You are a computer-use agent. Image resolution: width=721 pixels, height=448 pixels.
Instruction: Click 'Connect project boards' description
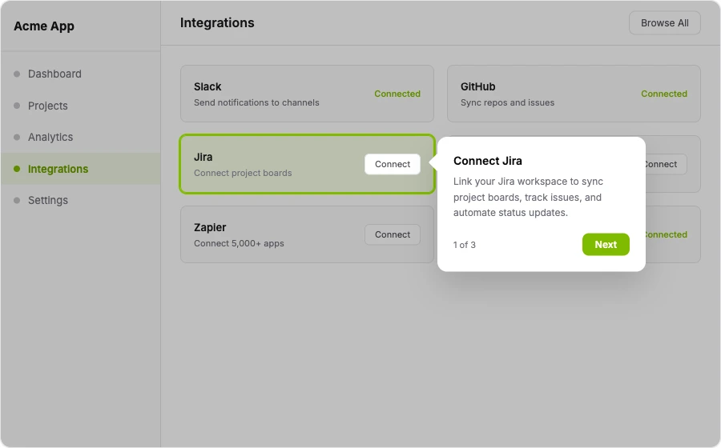pos(242,173)
